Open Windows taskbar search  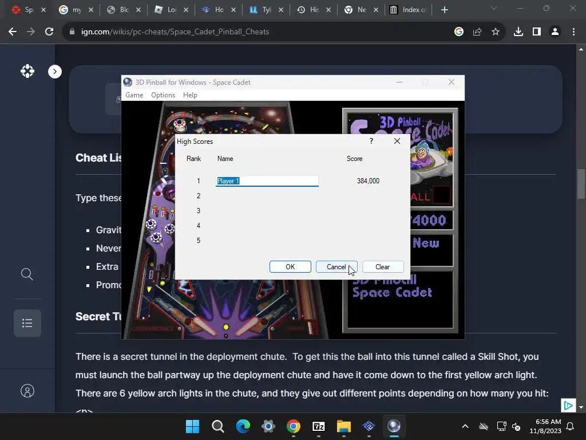218,426
